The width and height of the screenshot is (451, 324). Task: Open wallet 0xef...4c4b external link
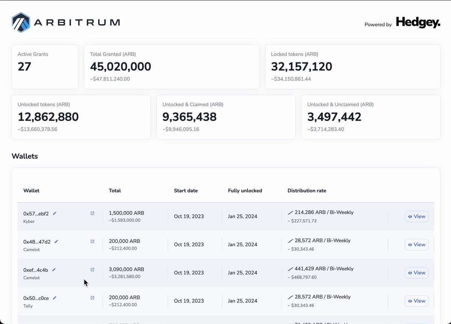click(92, 269)
